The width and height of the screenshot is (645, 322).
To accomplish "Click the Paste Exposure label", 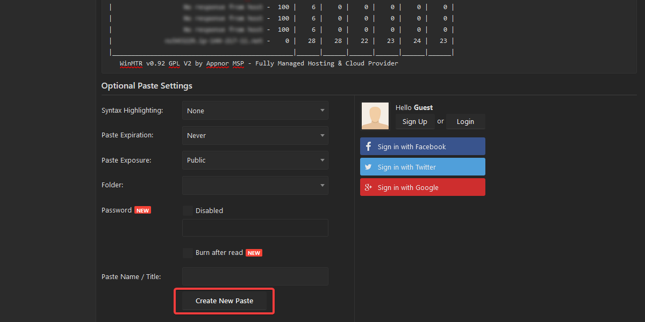I will pos(126,160).
